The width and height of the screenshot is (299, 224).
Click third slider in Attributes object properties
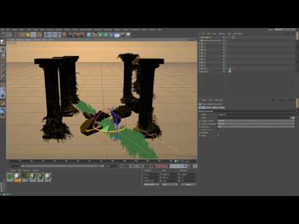(x=255, y=127)
